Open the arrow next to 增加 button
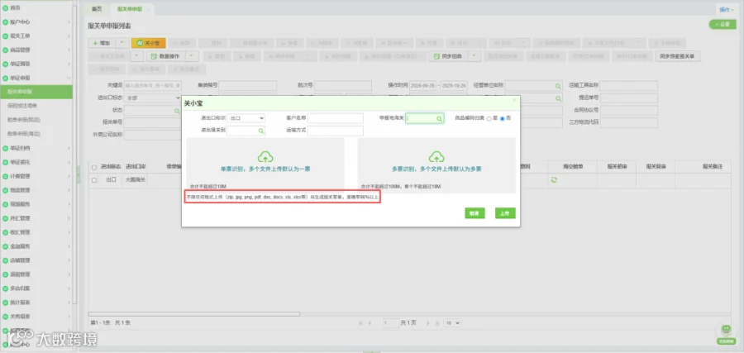The height and width of the screenshot is (353, 744). tap(122, 43)
